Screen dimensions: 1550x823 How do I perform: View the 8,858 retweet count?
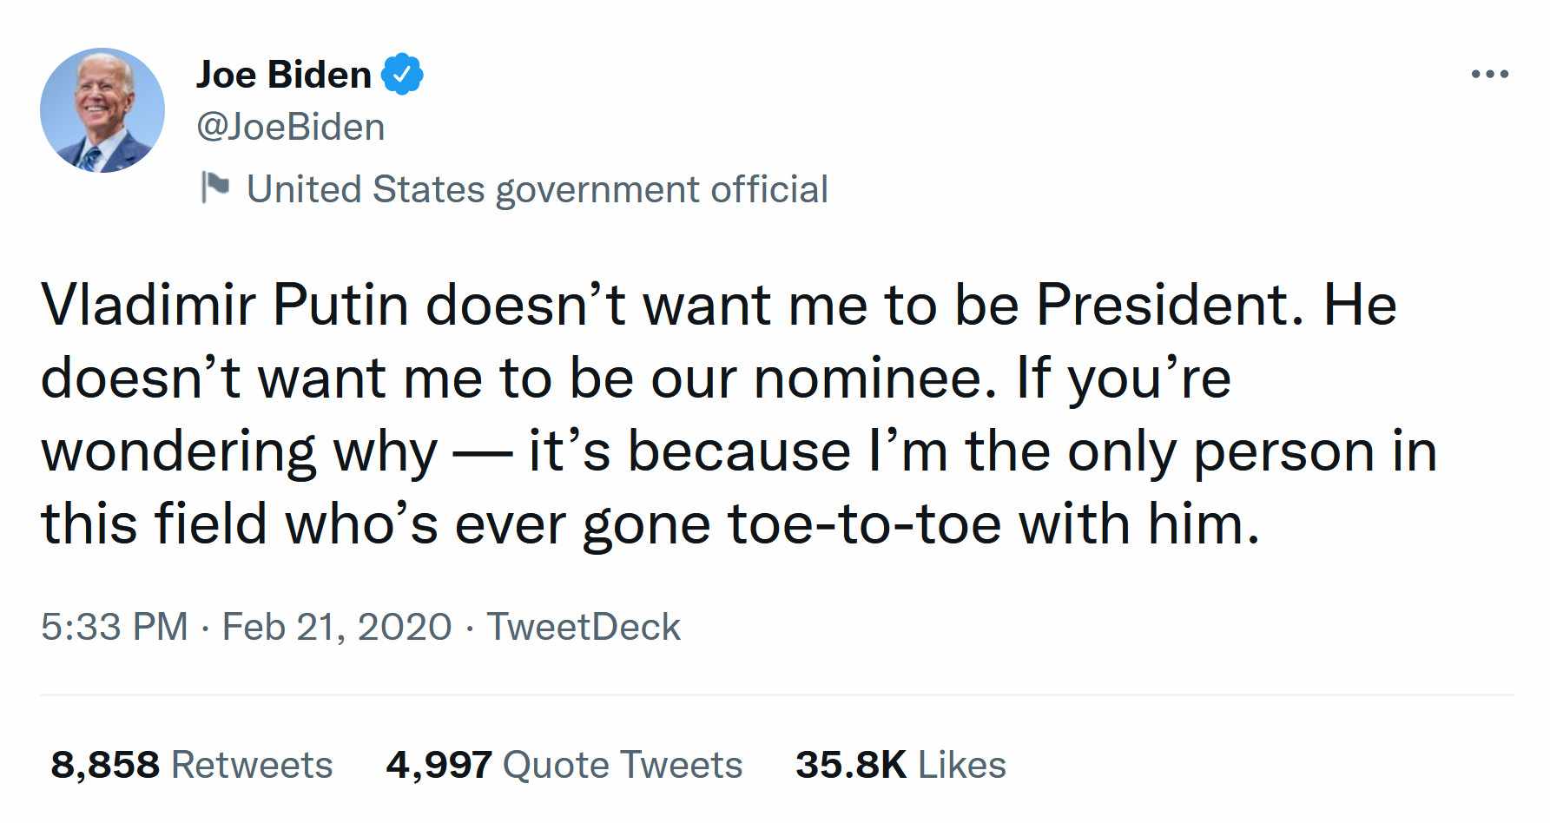pos(105,765)
